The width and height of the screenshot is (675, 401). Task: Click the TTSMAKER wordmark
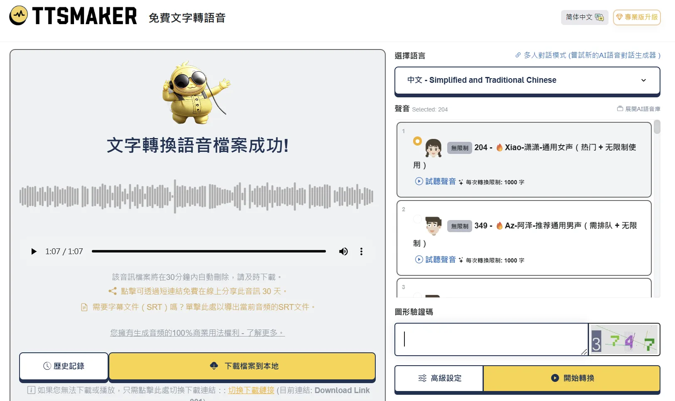point(84,16)
